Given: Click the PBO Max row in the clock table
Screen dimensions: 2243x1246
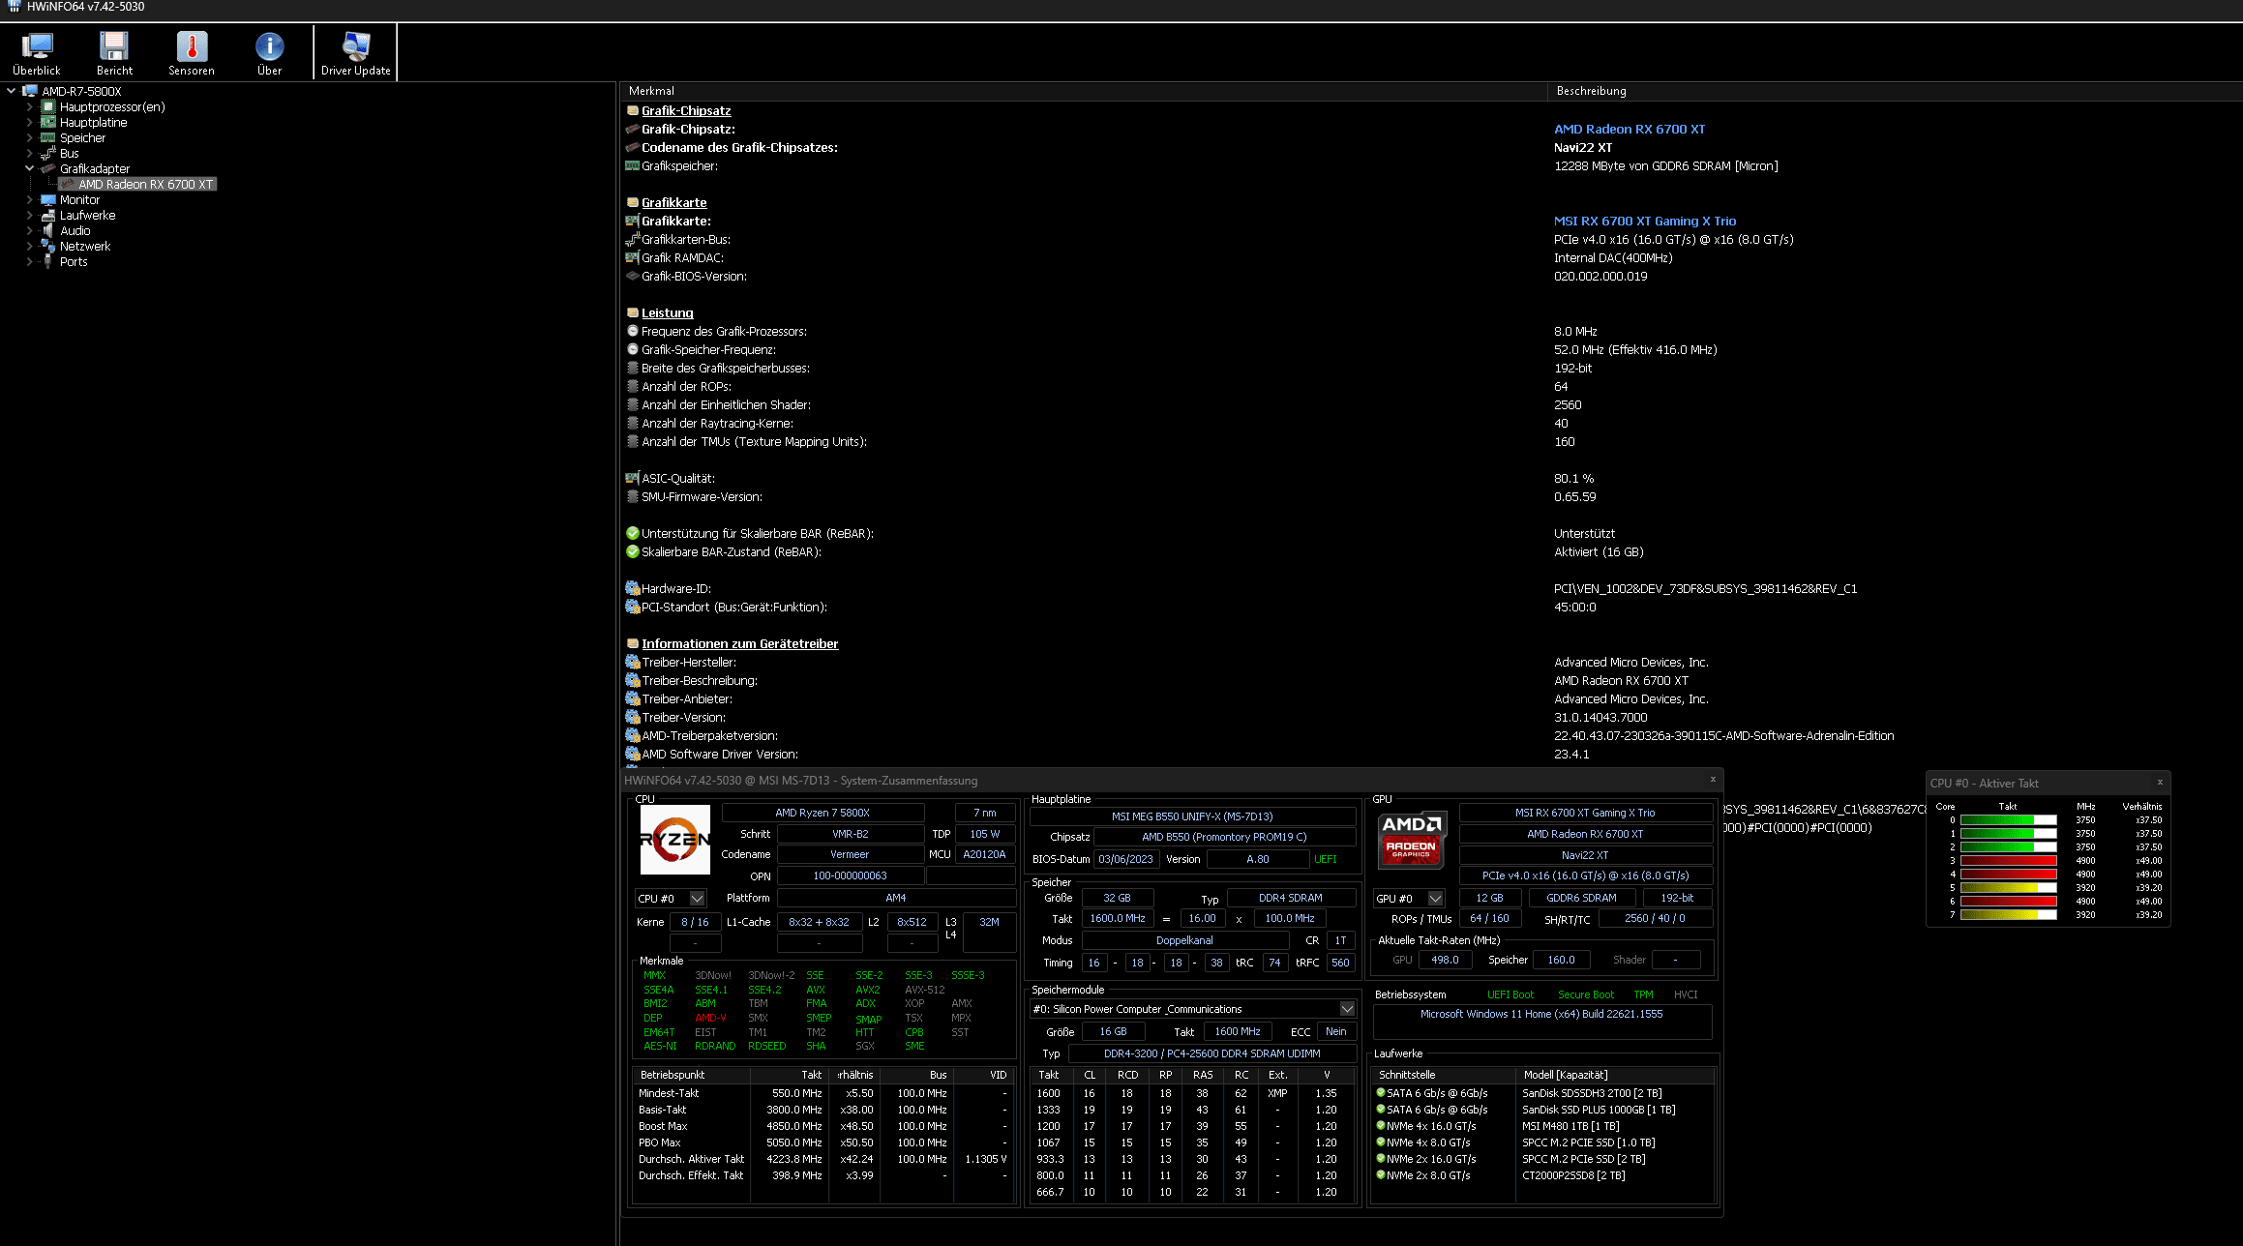Looking at the screenshot, I should click(x=822, y=1143).
